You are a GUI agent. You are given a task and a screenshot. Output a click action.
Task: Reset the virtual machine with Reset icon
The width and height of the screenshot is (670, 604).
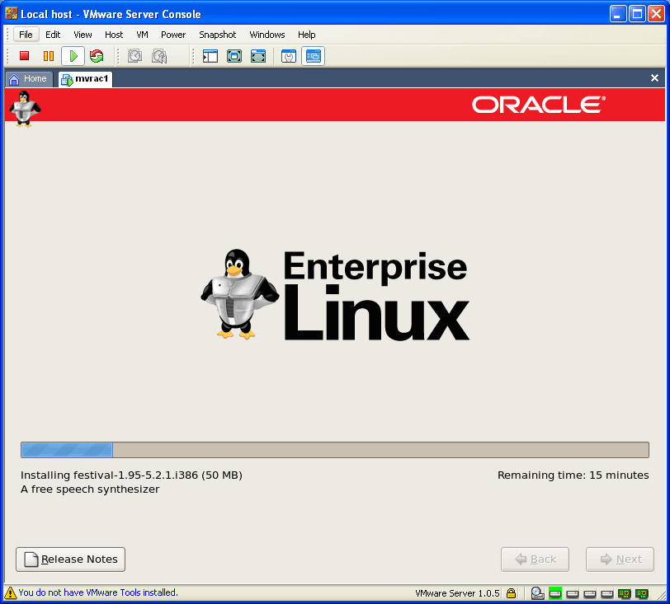[x=97, y=56]
